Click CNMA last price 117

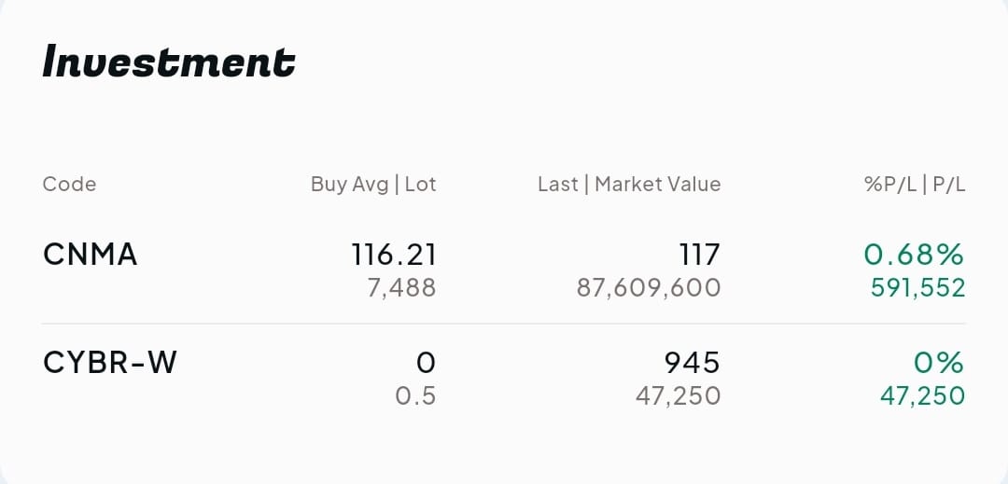pos(700,254)
